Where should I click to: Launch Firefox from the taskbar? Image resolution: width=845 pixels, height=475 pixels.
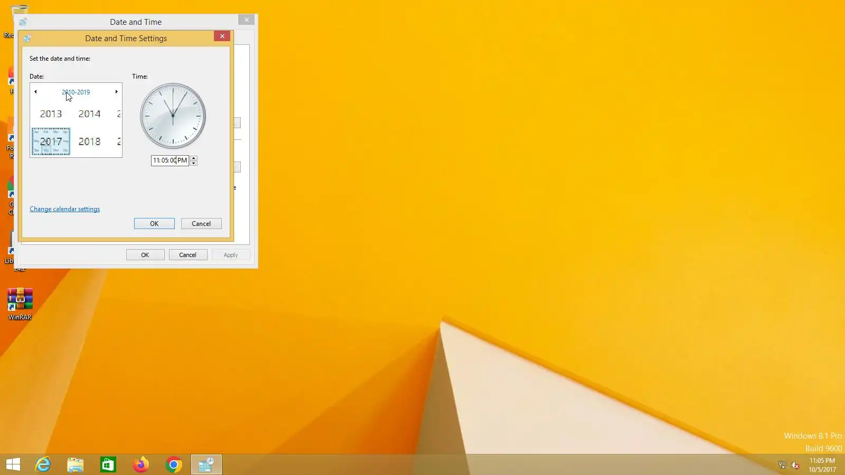pyautogui.click(x=141, y=464)
